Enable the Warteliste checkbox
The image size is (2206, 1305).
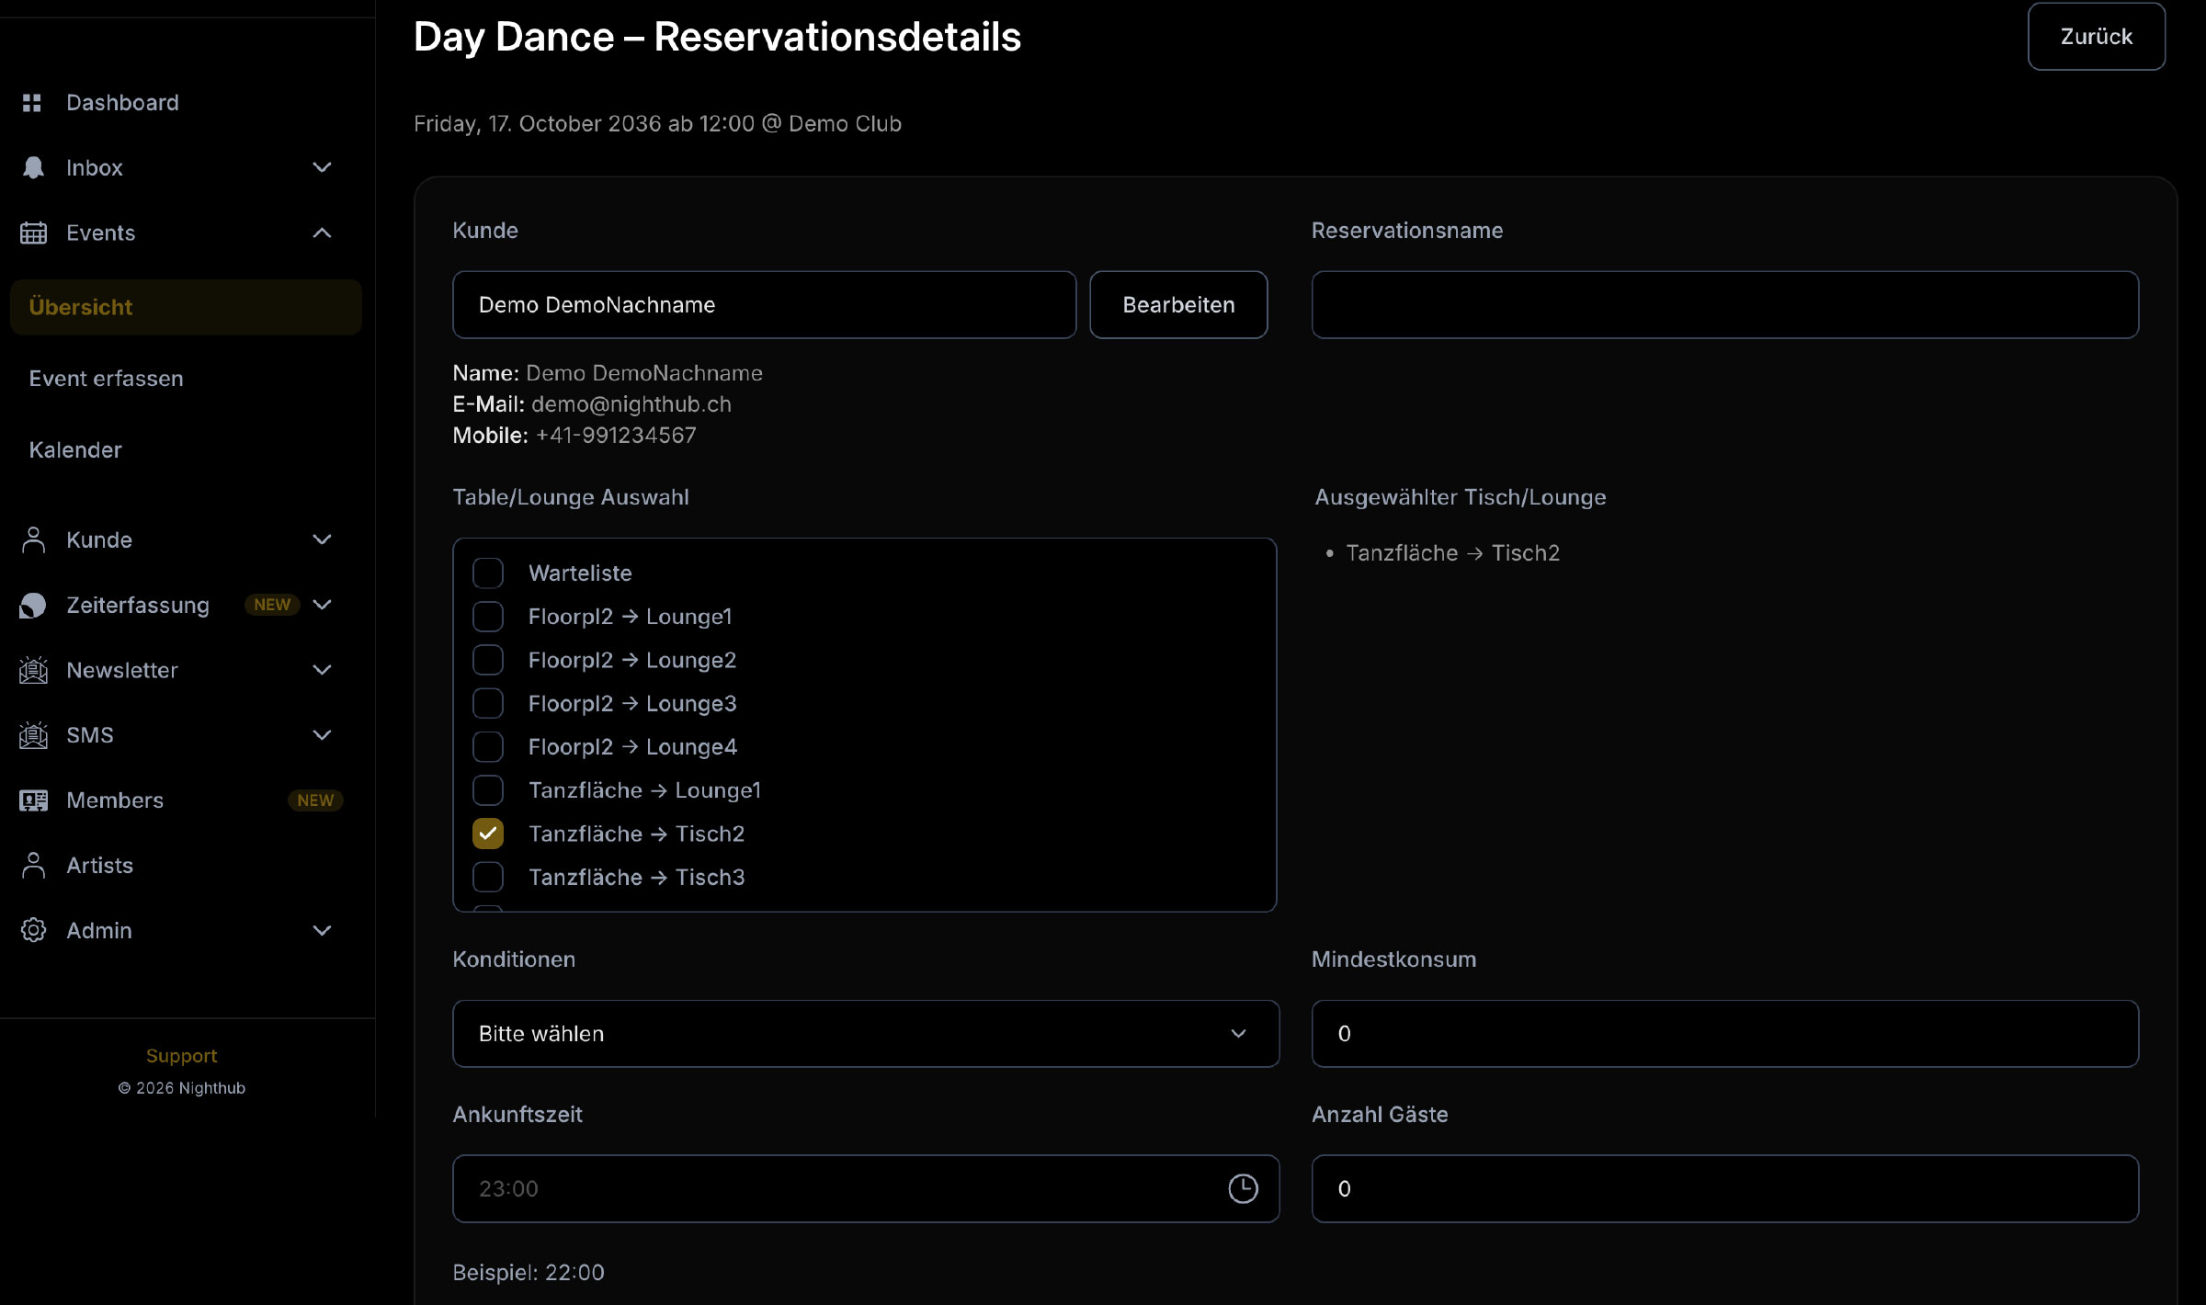click(x=488, y=573)
